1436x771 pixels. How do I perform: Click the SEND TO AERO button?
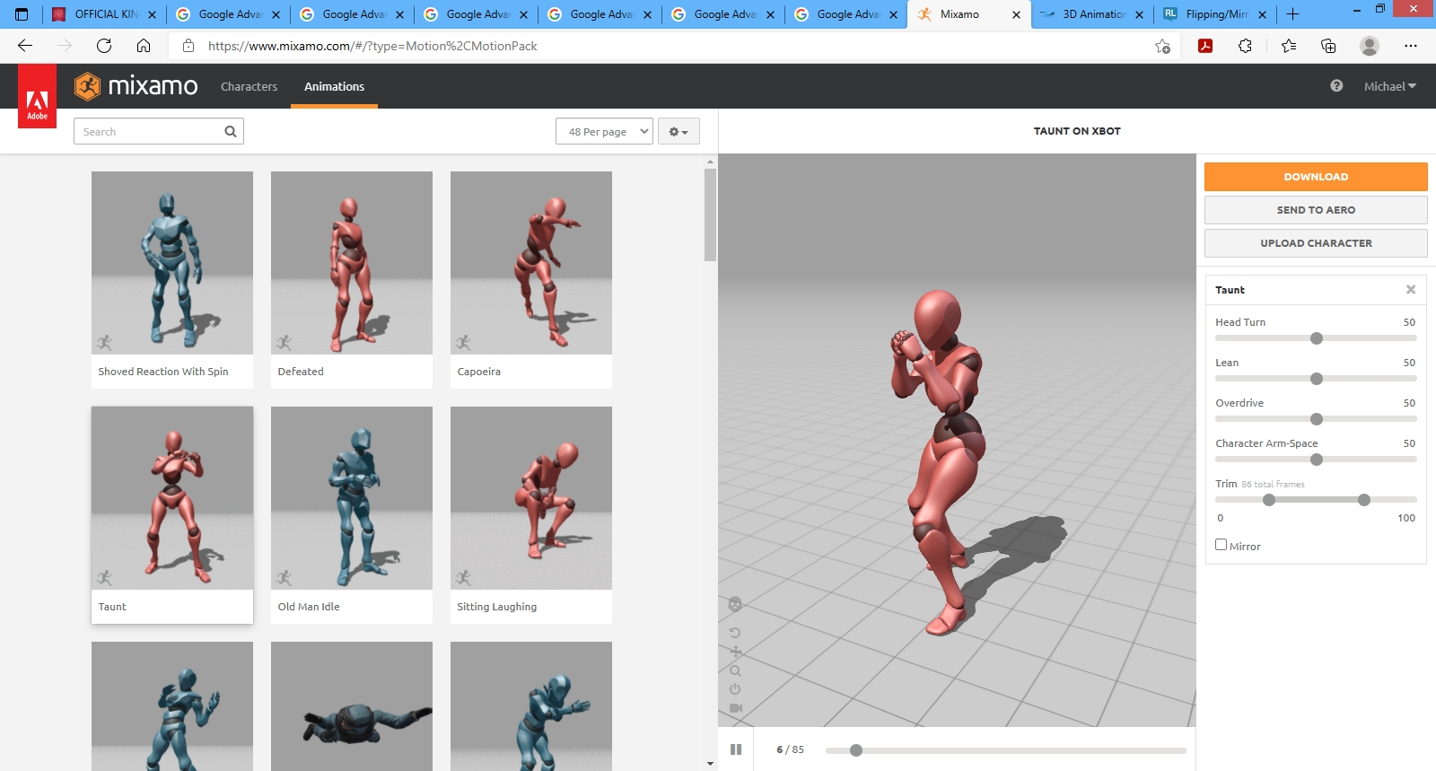coord(1316,210)
